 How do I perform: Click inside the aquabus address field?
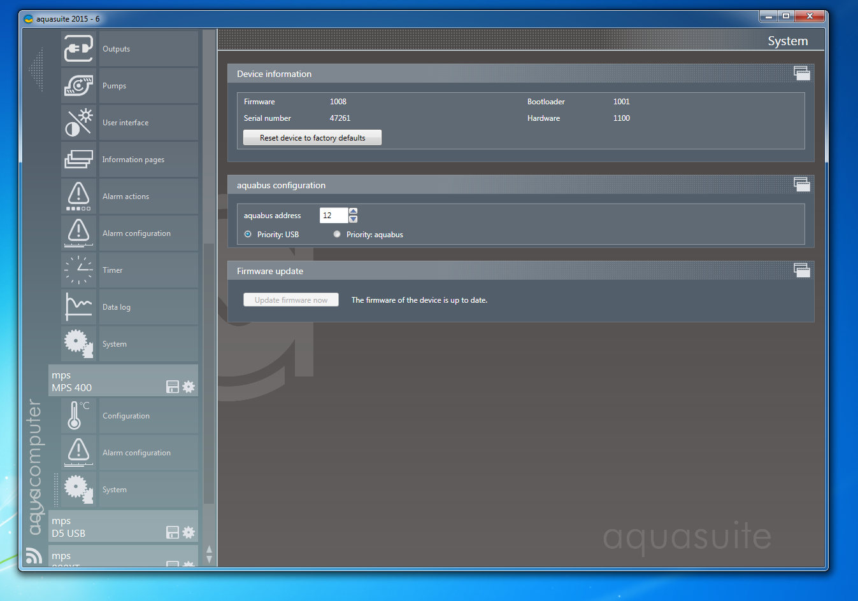(x=333, y=216)
